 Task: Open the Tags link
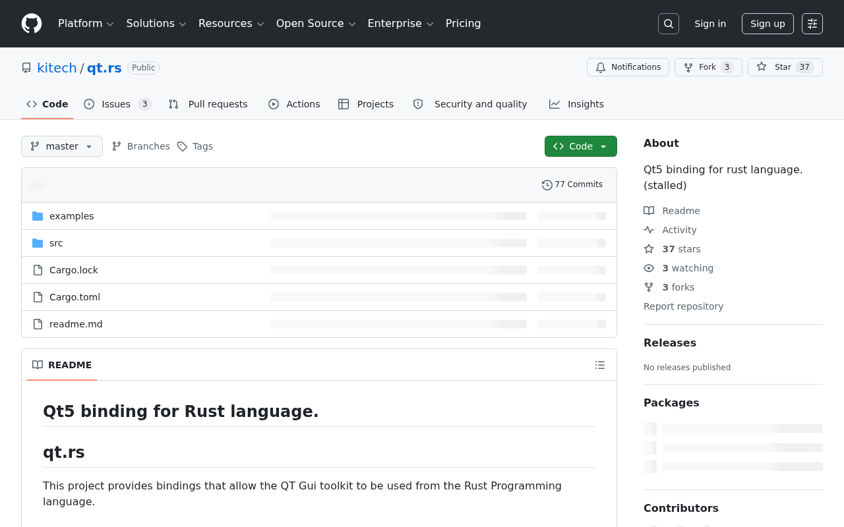(x=195, y=146)
